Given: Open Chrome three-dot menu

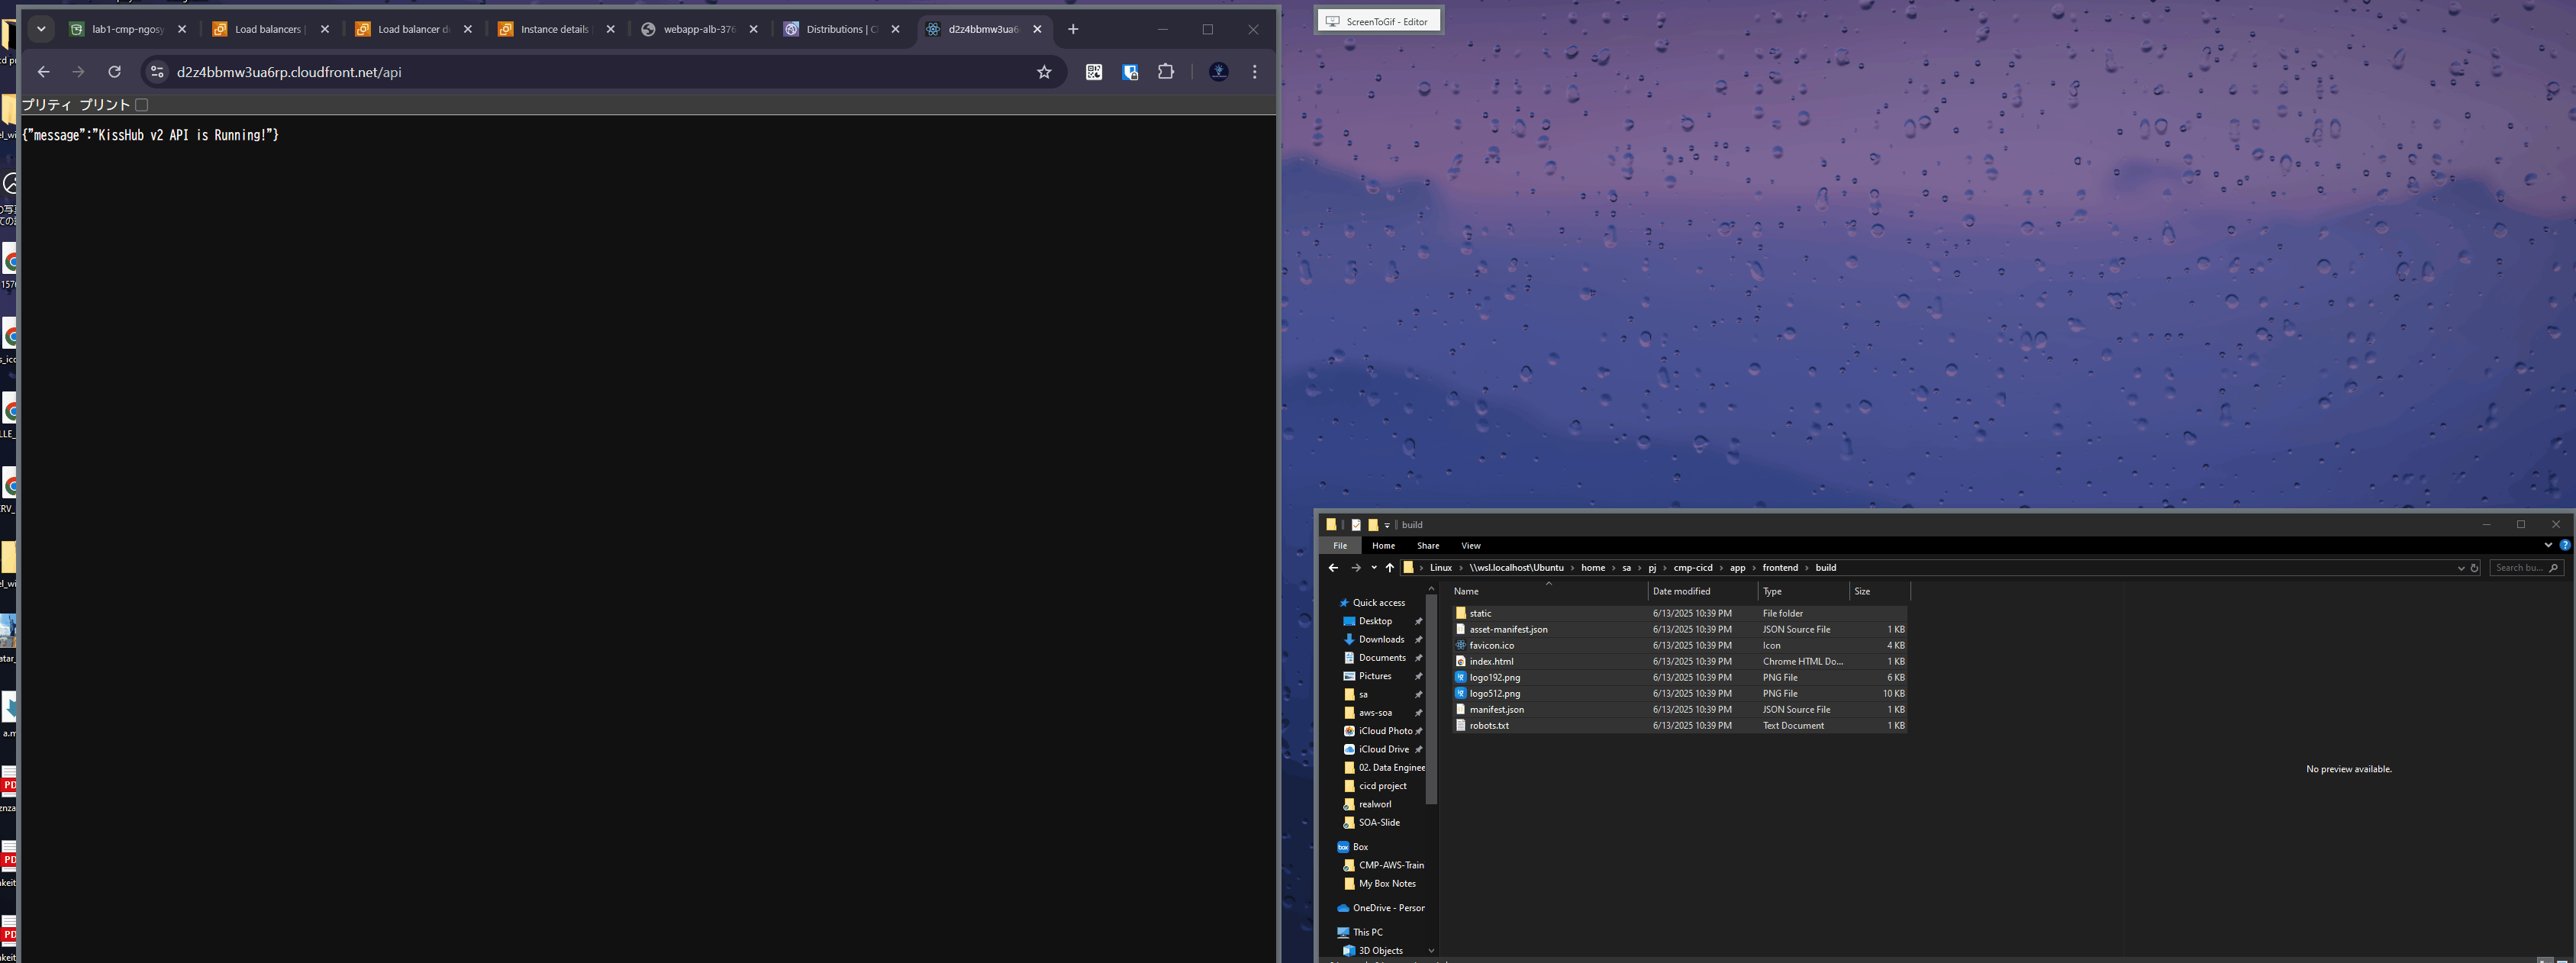Looking at the screenshot, I should pyautogui.click(x=1254, y=72).
